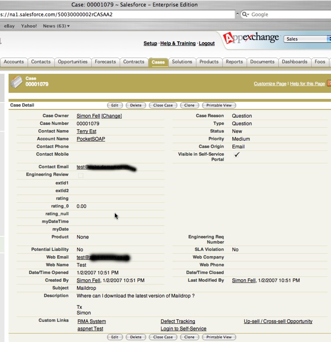The height and width of the screenshot is (342, 331).
Task: Open the PocketSOAP account link
Action: coord(91,139)
